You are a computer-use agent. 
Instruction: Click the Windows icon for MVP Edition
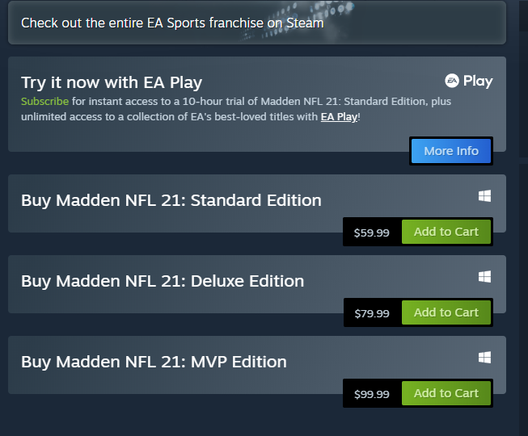click(484, 357)
